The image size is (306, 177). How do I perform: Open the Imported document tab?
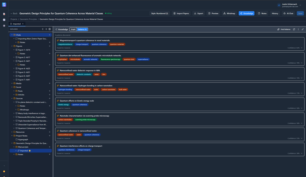click(17, 24)
